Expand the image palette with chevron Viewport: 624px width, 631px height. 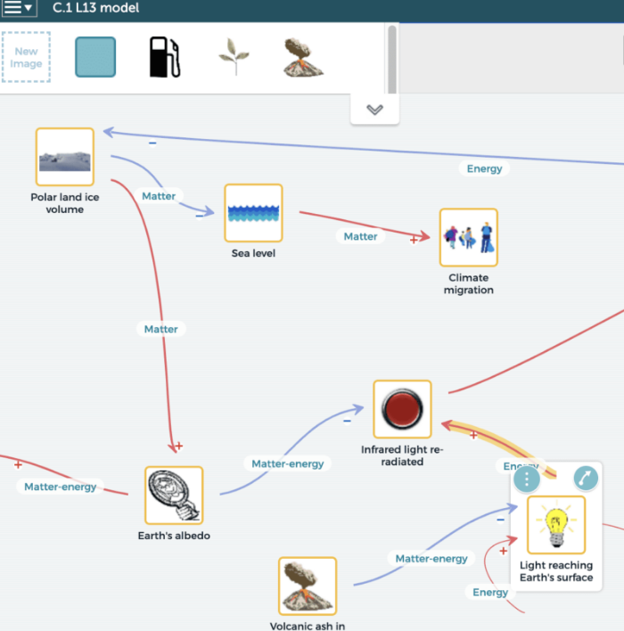tap(374, 110)
